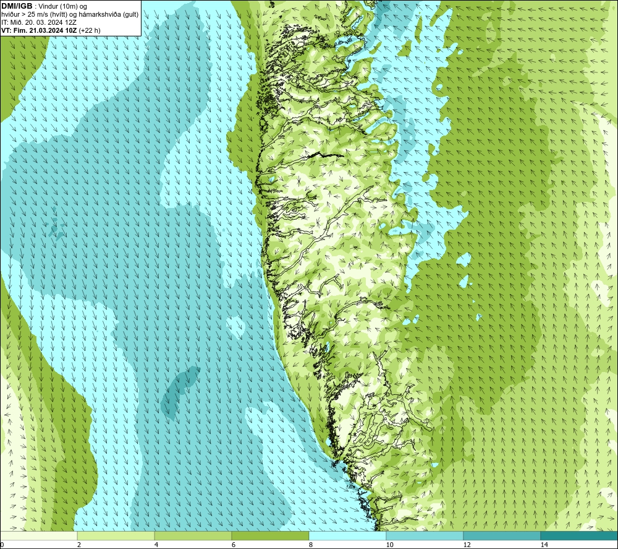Image resolution: width=618 pixels, height=549 pixels.
Task: Click the legend label '4'
Action: click(156, 545)
